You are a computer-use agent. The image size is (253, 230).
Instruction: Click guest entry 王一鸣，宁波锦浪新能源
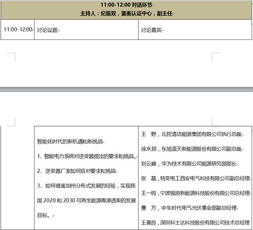[x=195, y=193]
